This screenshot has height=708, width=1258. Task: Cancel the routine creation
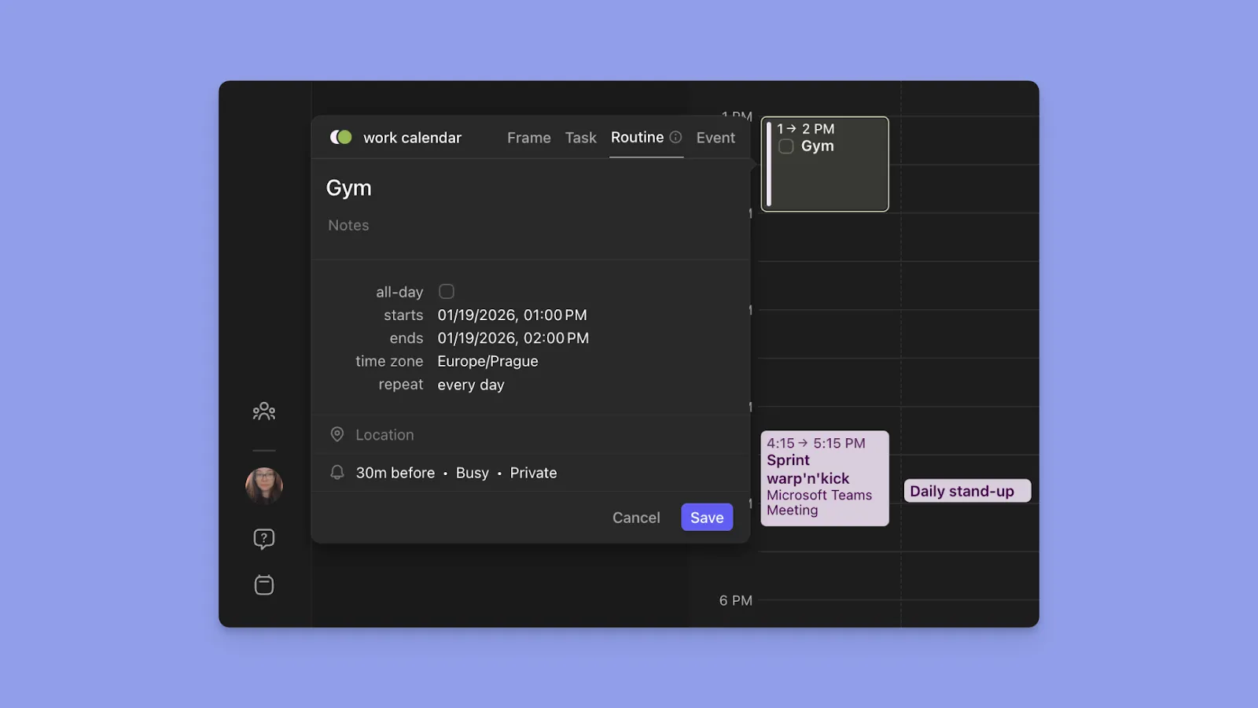pyautogui.click(x=636, y=518)
